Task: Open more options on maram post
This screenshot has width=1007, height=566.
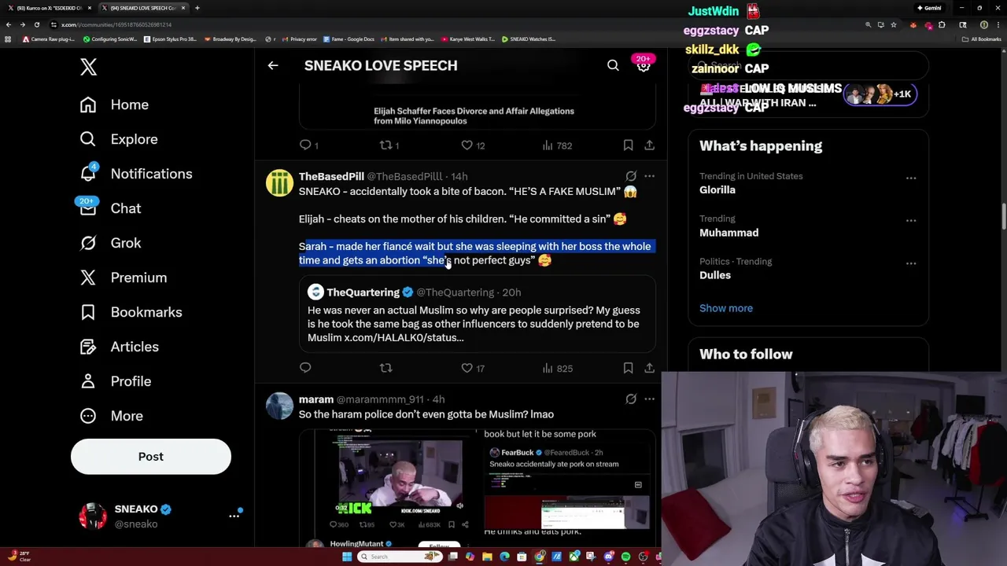Action: tap(649, 399)
